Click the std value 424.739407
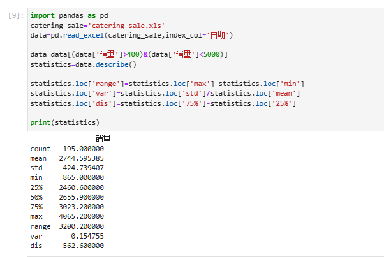The image size is (384, 257). pyautogui.click(x=84, y=168)
